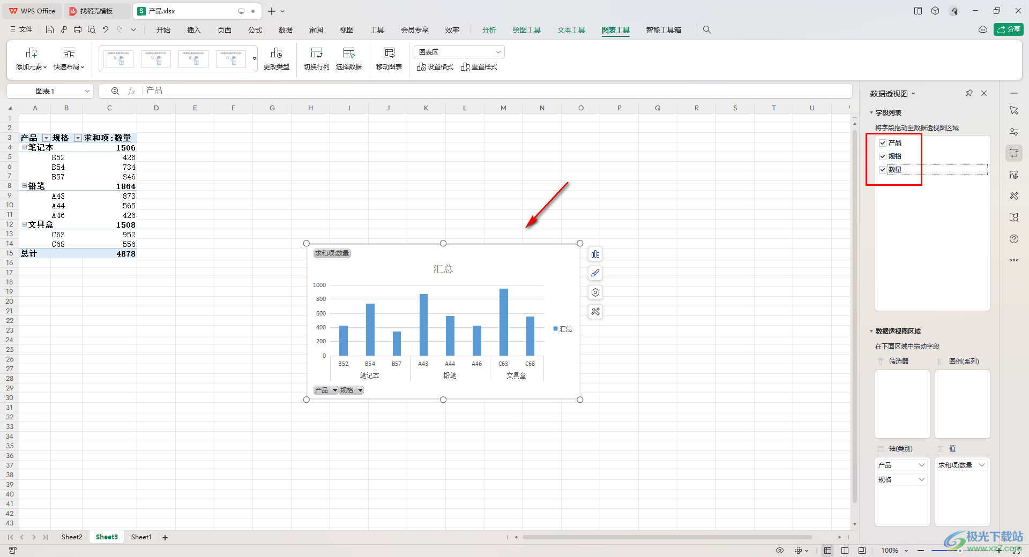Screen dimensions: 1029x557
Task: Click the Save icon in quick toolbar
Action: (49, 30)
